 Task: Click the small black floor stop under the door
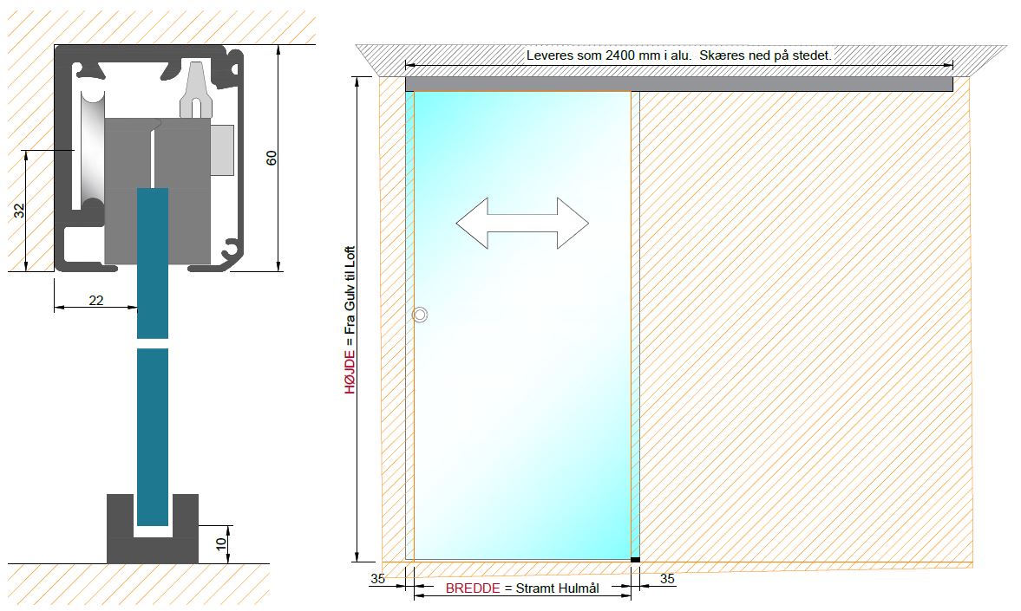click(635, 561)
